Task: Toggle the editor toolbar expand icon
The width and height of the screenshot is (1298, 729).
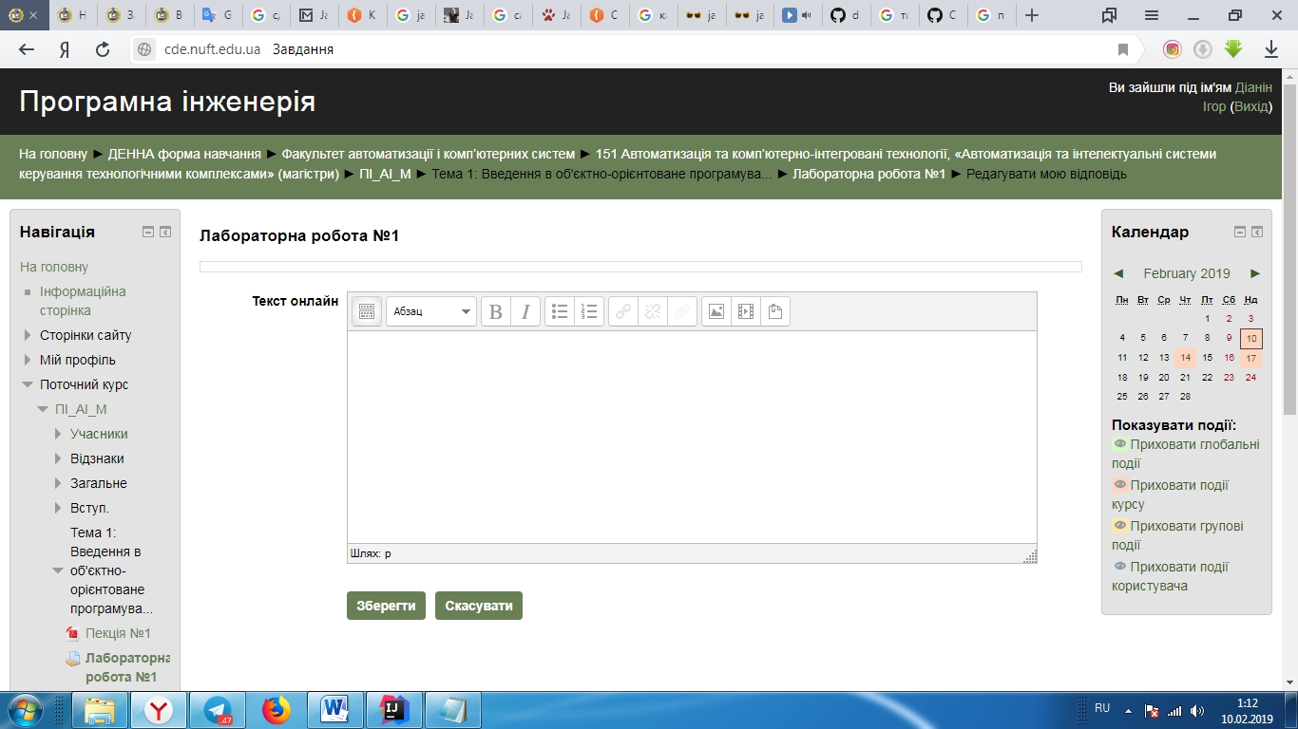Action: [367, 311]
